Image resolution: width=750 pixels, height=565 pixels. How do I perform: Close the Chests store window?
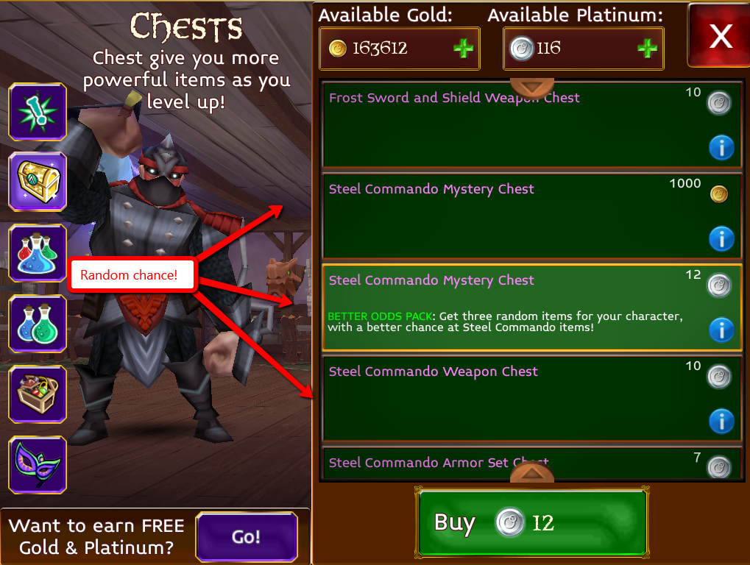pyautogui.click(x=720, y=36)
